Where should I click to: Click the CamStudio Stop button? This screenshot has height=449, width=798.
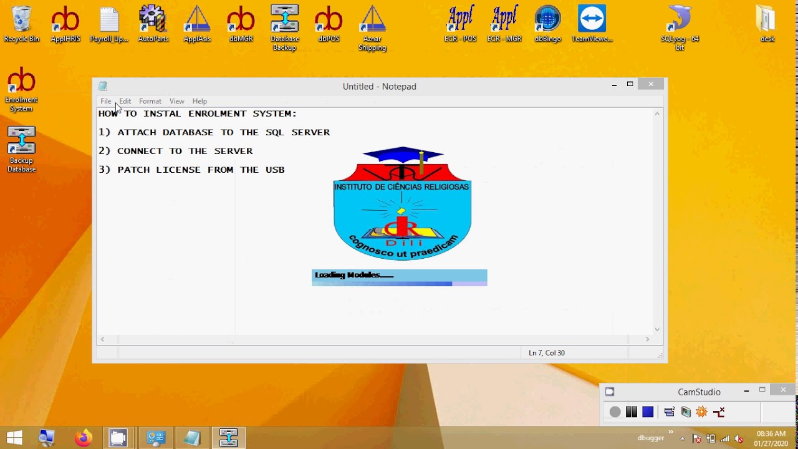(648, 412)
